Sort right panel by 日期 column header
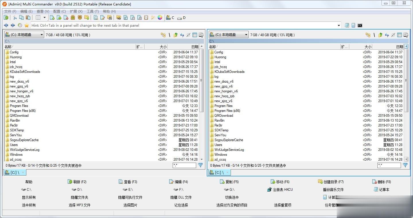Screen dimensions: 413x218 pos(388,47)
